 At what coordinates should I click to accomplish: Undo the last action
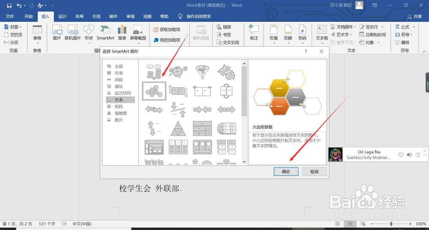[x=19, y=6]
